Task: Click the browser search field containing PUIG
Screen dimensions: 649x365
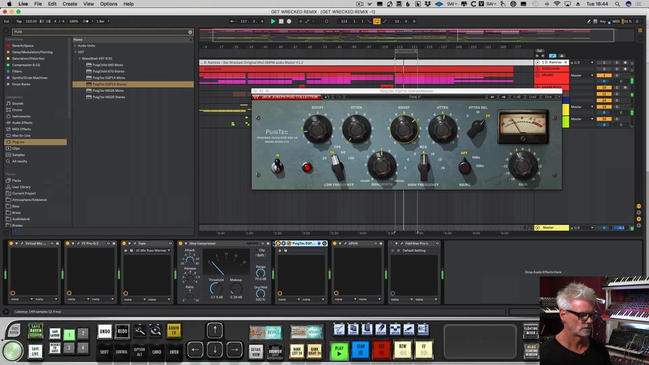Action: coord(99,32)
